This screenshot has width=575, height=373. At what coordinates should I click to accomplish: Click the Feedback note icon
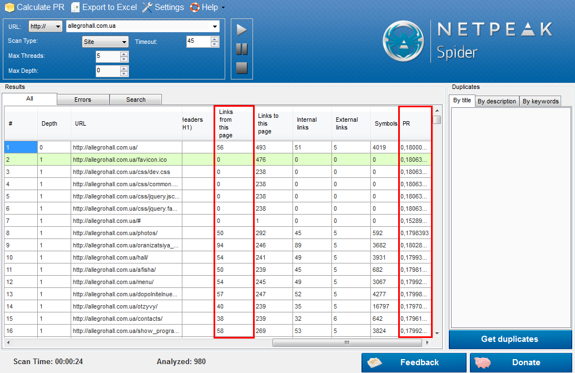374,362
